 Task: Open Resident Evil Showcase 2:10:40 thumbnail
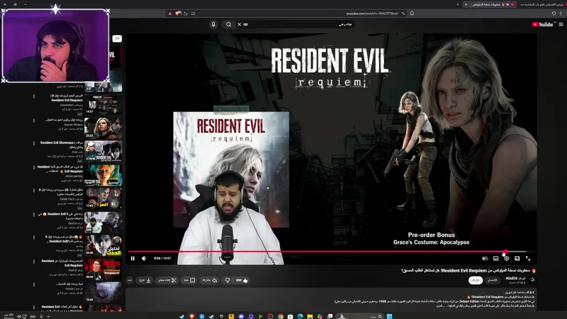(103, 152)
